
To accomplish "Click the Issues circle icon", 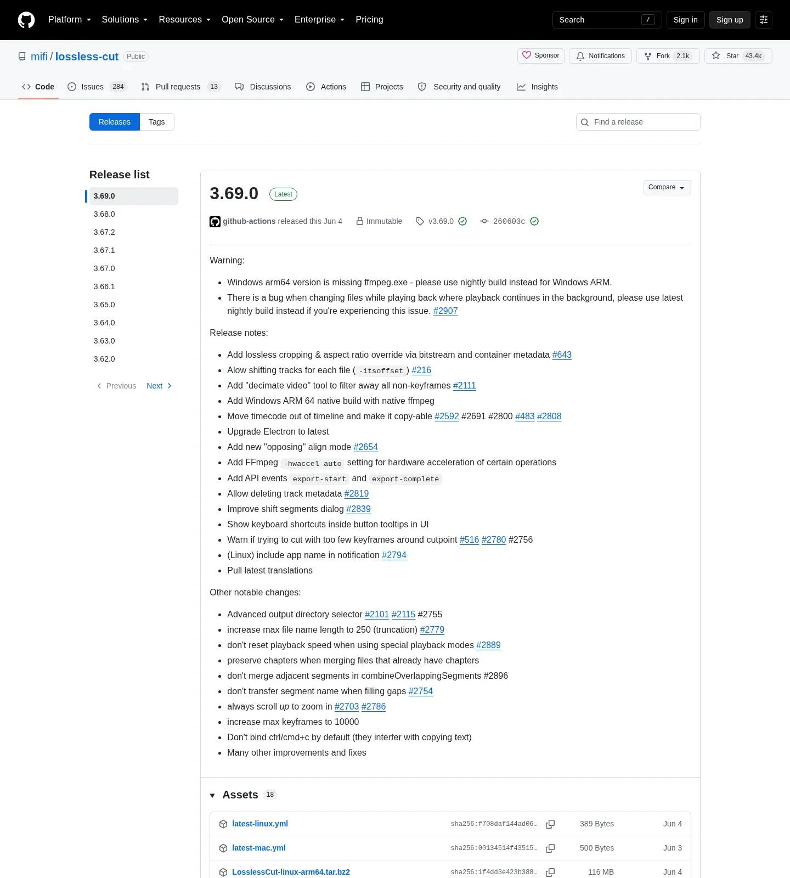I will tap(72, 87).
